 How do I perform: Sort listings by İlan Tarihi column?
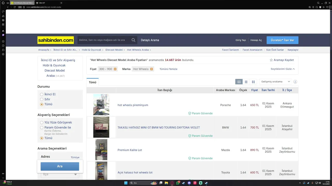[268, 90]
